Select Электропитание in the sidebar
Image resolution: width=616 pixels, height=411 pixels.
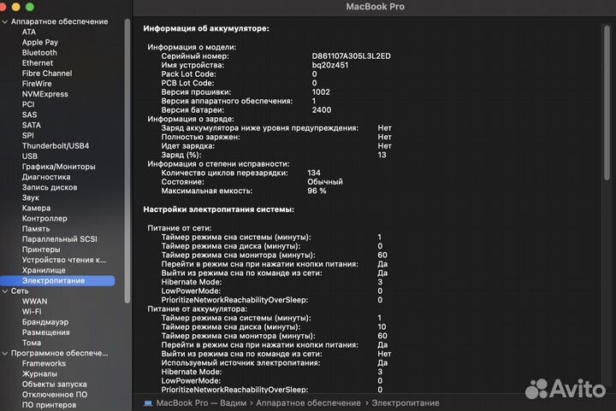tap(53, 280)
